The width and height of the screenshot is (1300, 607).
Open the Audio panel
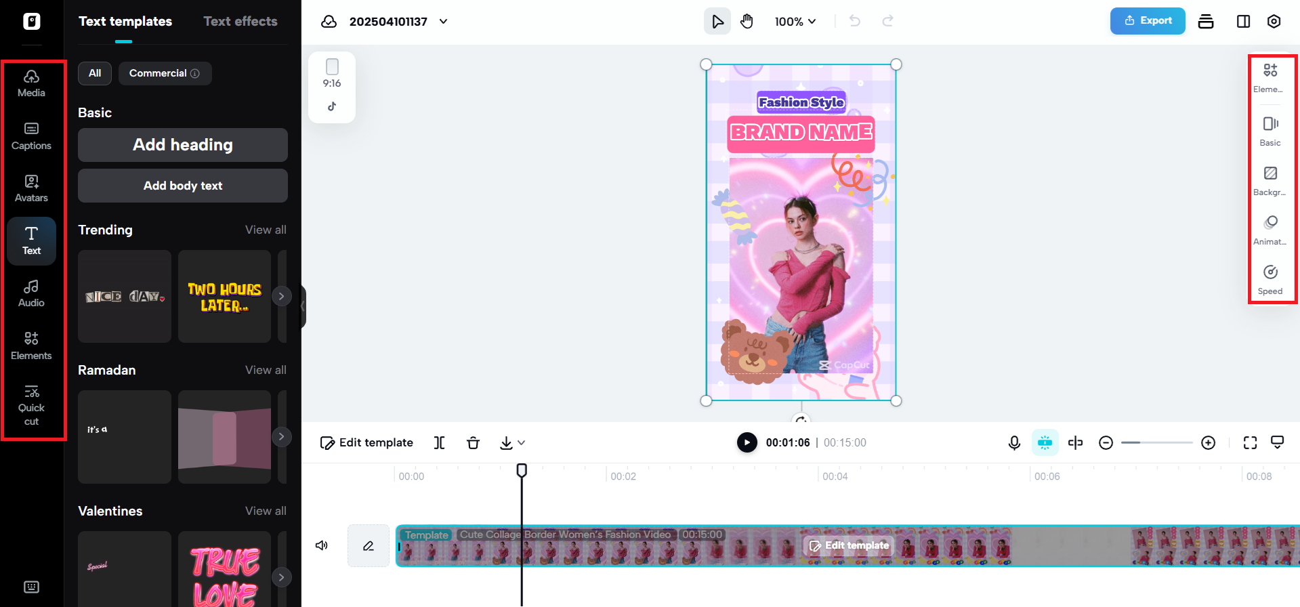[x=31, y=293]
